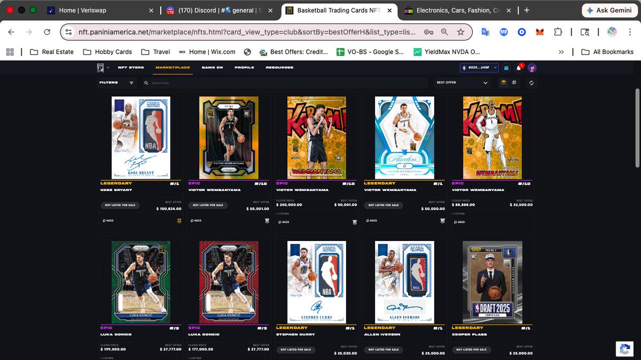Open the Filters panel
The height and width of the screenshot is (360, 641).
(x=116, y=83)
